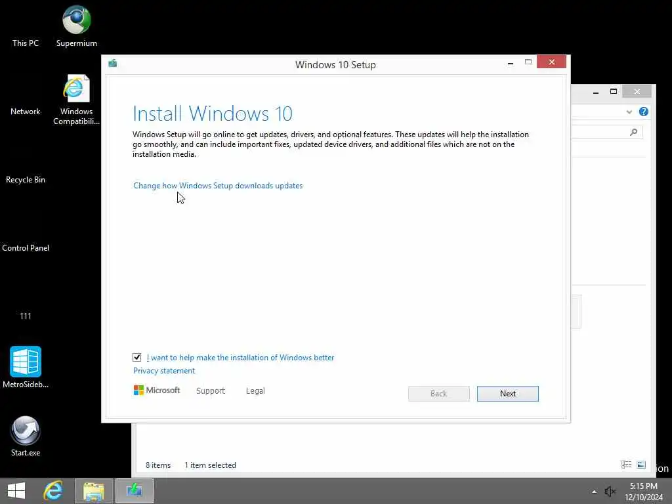Switch to File Explorer in the taskbar
The image size is (672, 504).
[x=94, y=491]
